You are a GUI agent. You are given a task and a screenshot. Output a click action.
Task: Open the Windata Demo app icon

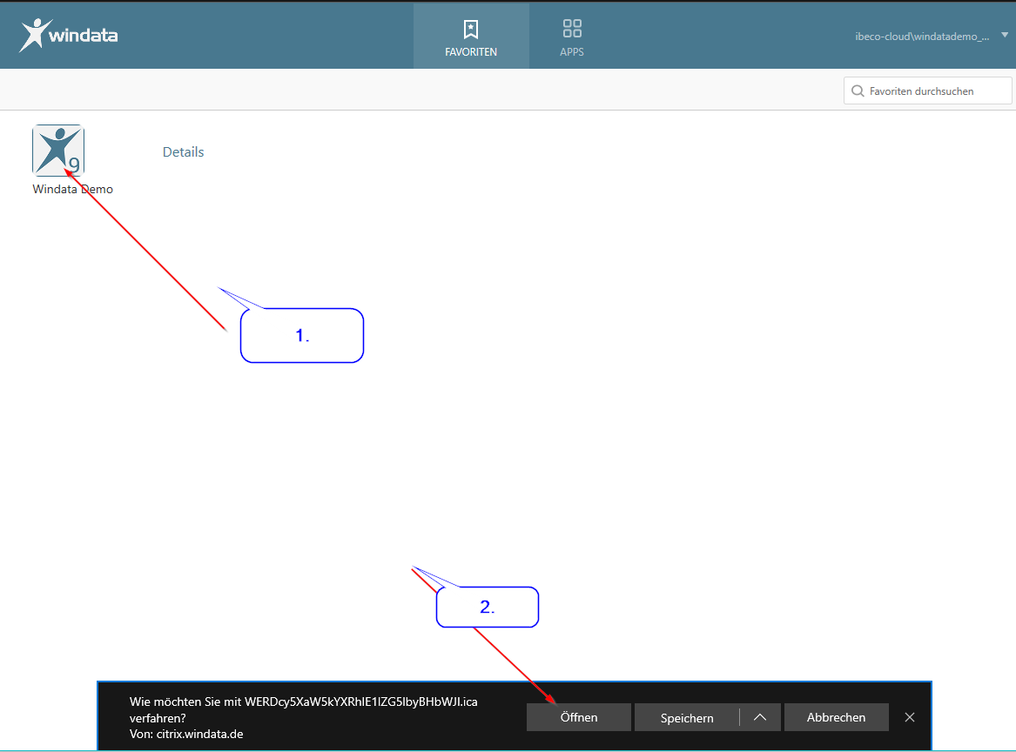58,151
